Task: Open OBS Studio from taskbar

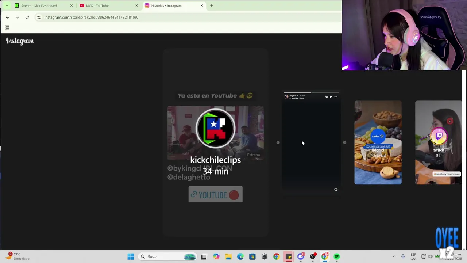Action: [312, 256]
